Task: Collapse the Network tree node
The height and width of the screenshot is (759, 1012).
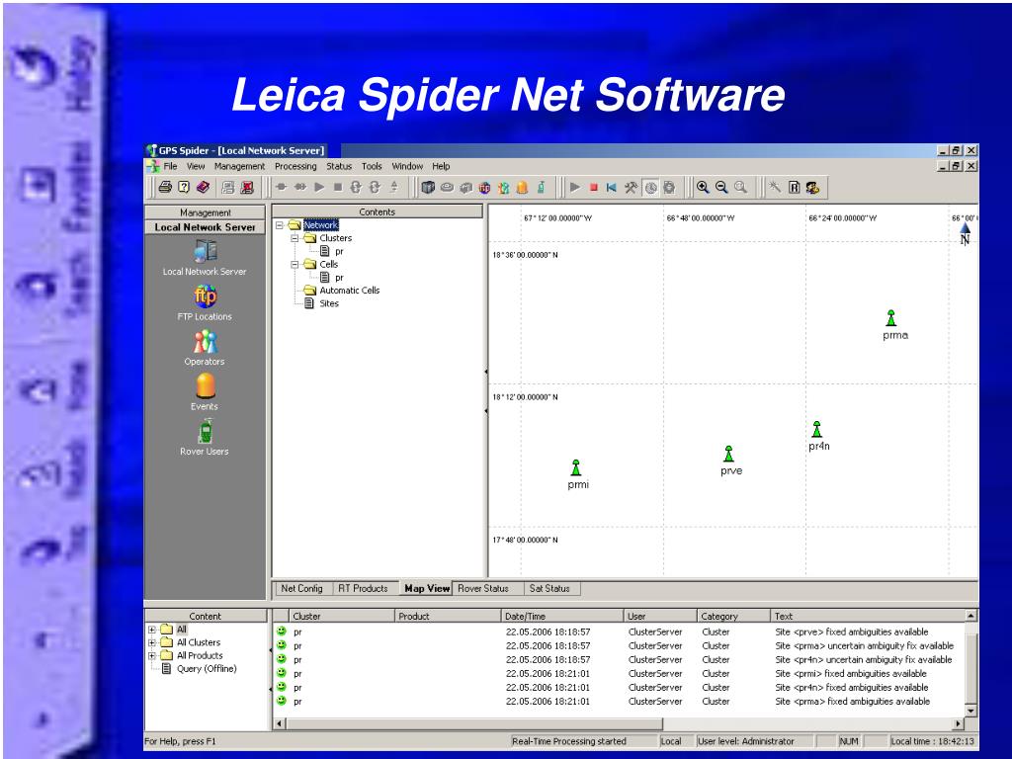Action: click(280, 225)
